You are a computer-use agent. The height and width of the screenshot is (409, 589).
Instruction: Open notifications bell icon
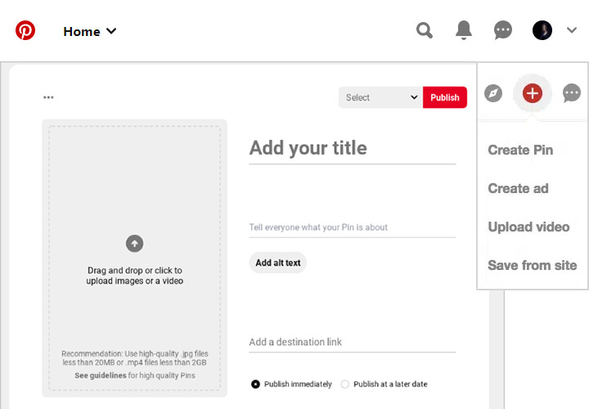[464, 31]
